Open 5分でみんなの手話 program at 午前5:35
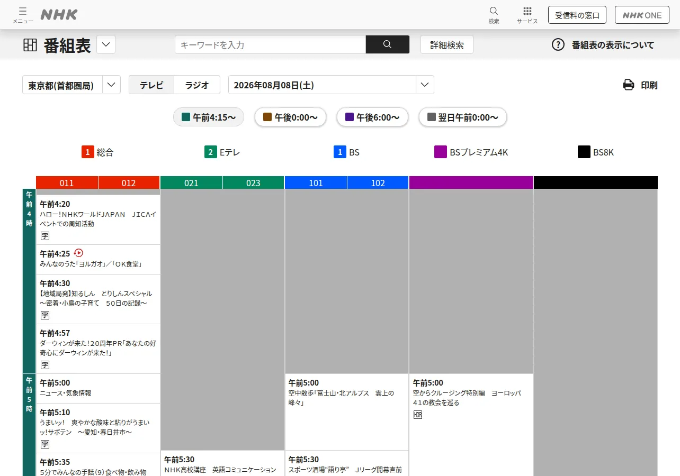The height and width of the screenshot is (476, 680). coord(98,465)
